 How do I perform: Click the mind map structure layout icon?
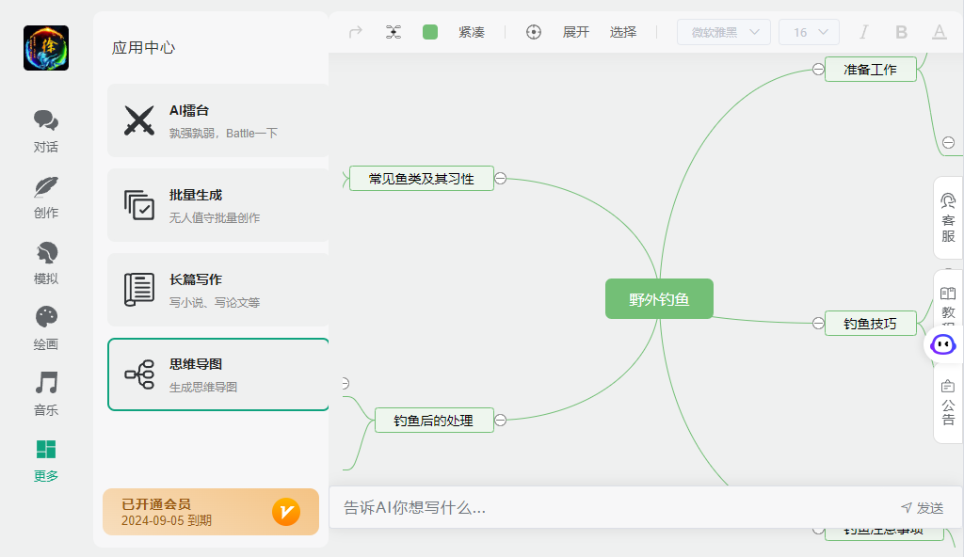tap(394, 32)
